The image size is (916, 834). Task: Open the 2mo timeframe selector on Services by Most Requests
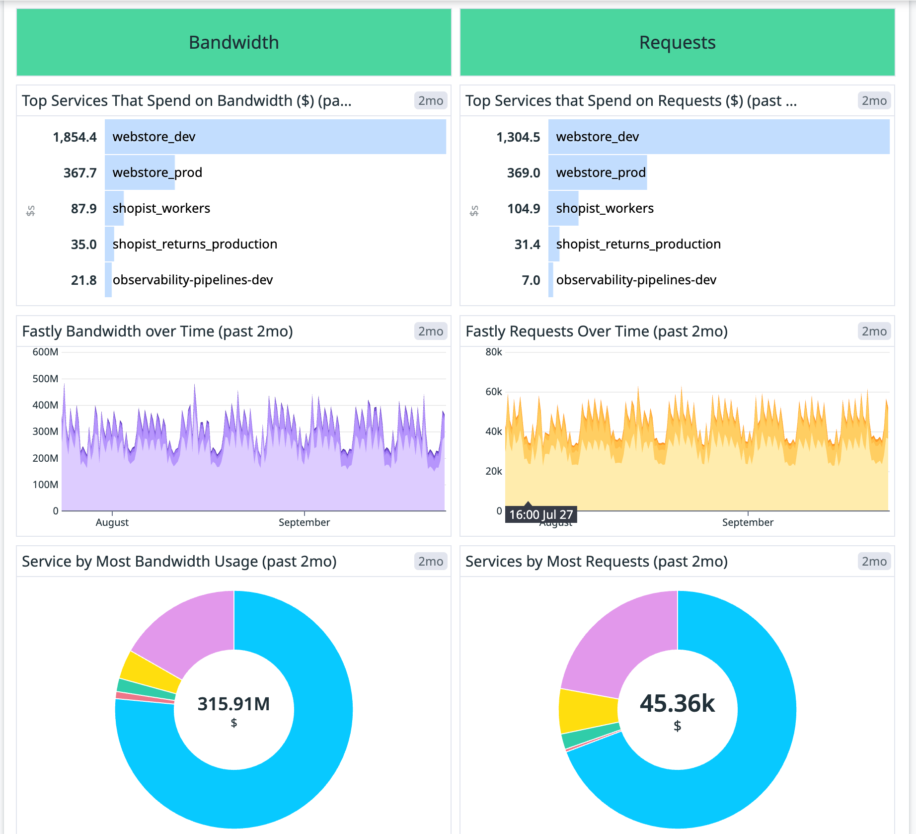coord(874,562)
